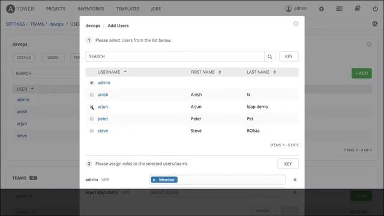
Task: Open the arjun username link in dialog
Action: coord(103,107)
